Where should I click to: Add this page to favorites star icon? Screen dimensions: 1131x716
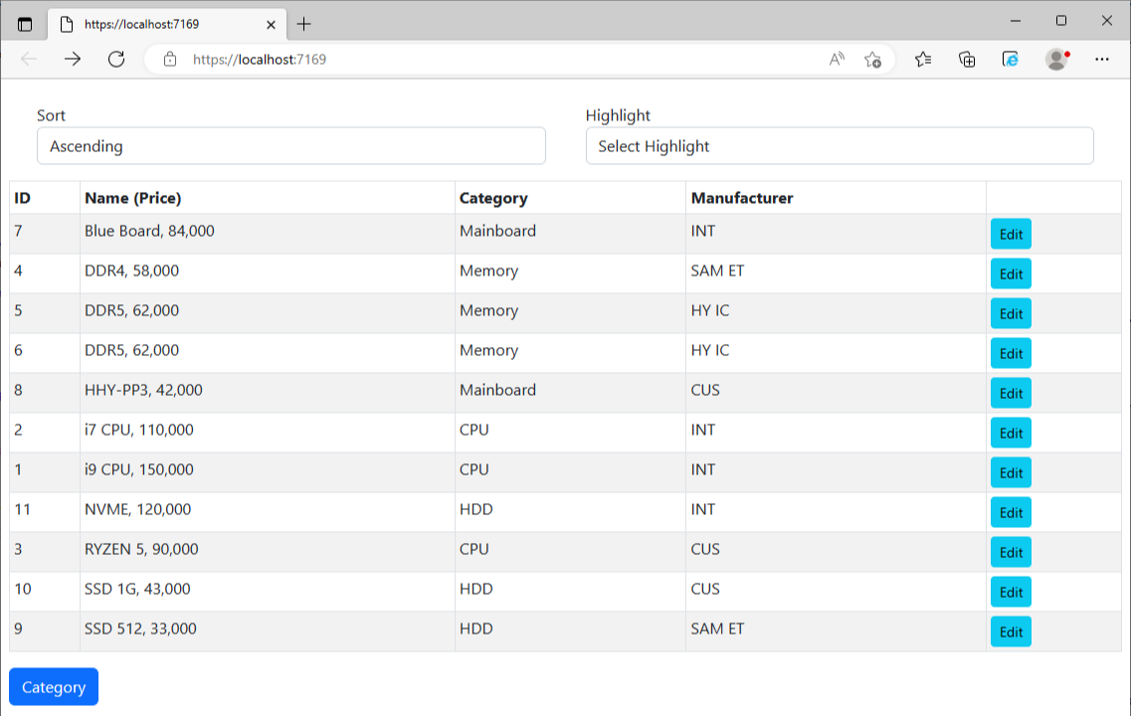(x=872, y=59)
